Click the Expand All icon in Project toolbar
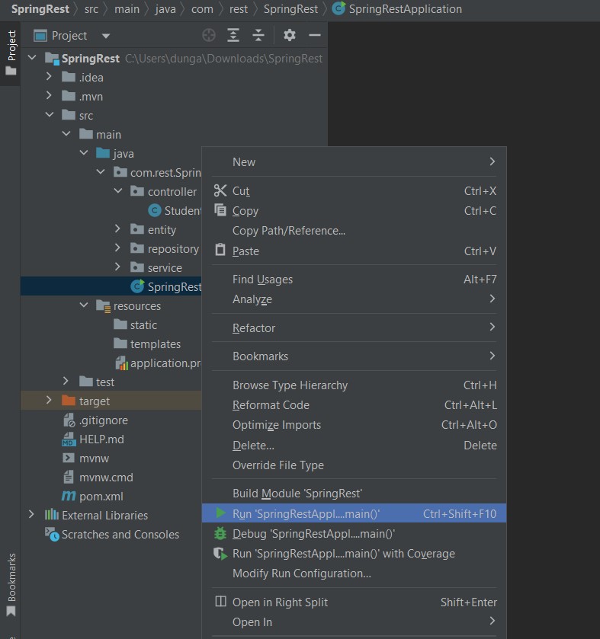Screen dimensions: 600x639 [233, 36]
